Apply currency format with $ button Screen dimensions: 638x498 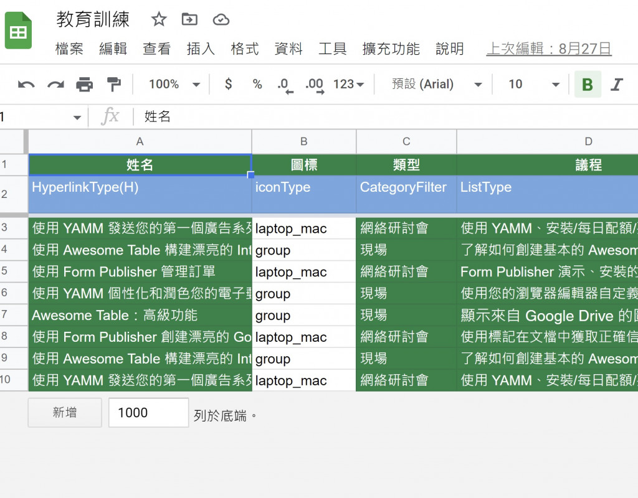(228, 84)
